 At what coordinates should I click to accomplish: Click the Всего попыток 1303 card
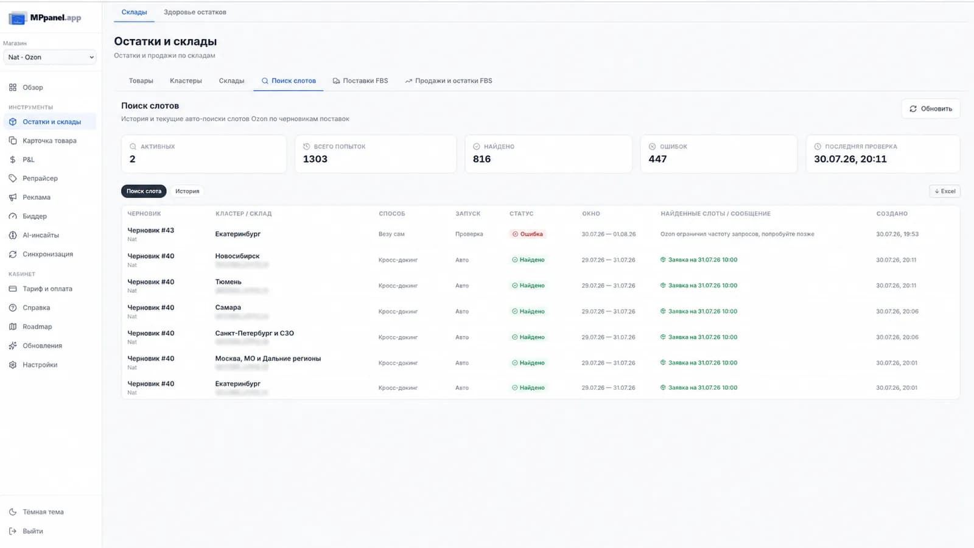coord(376,154)
